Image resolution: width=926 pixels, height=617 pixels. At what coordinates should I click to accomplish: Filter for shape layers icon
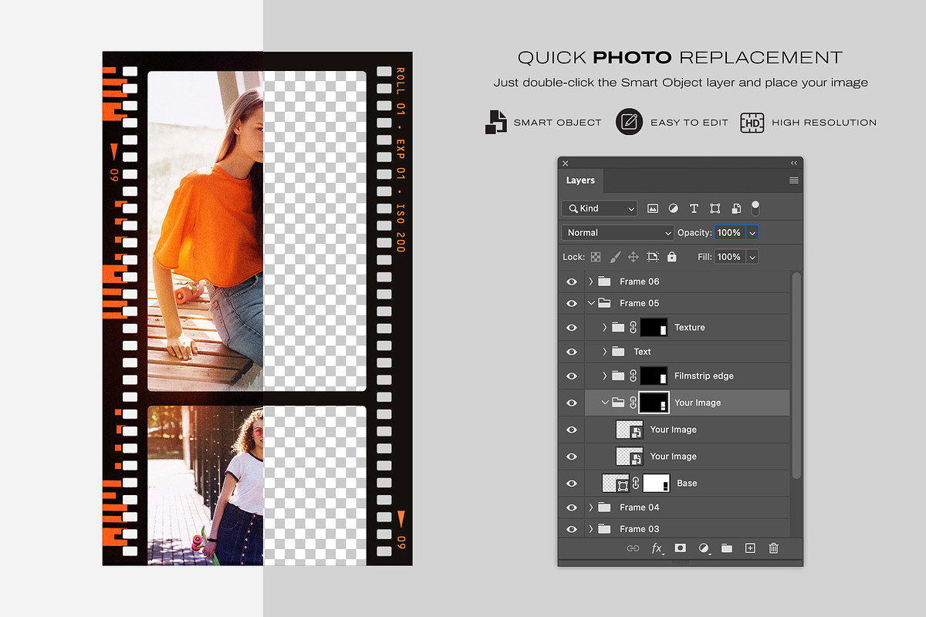point(715,208)
